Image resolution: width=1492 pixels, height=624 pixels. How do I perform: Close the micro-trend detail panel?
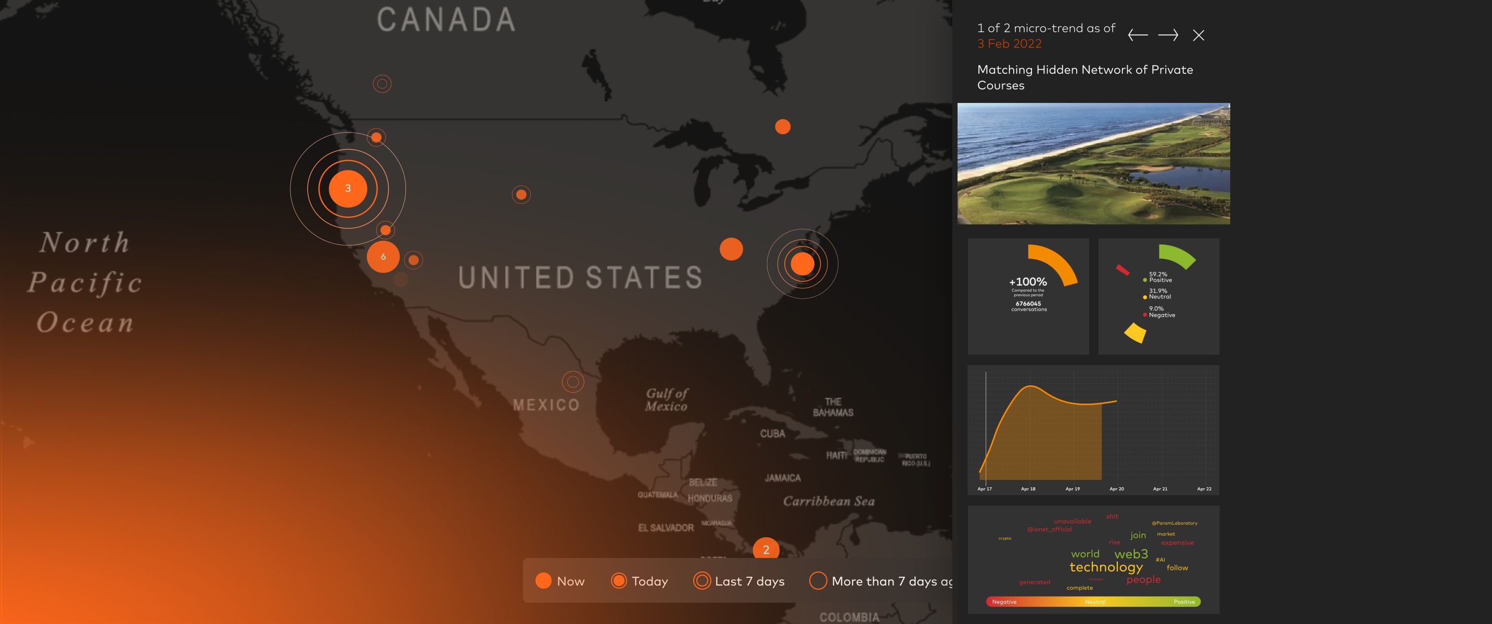pyautogui.click(x=1198, y=35)
